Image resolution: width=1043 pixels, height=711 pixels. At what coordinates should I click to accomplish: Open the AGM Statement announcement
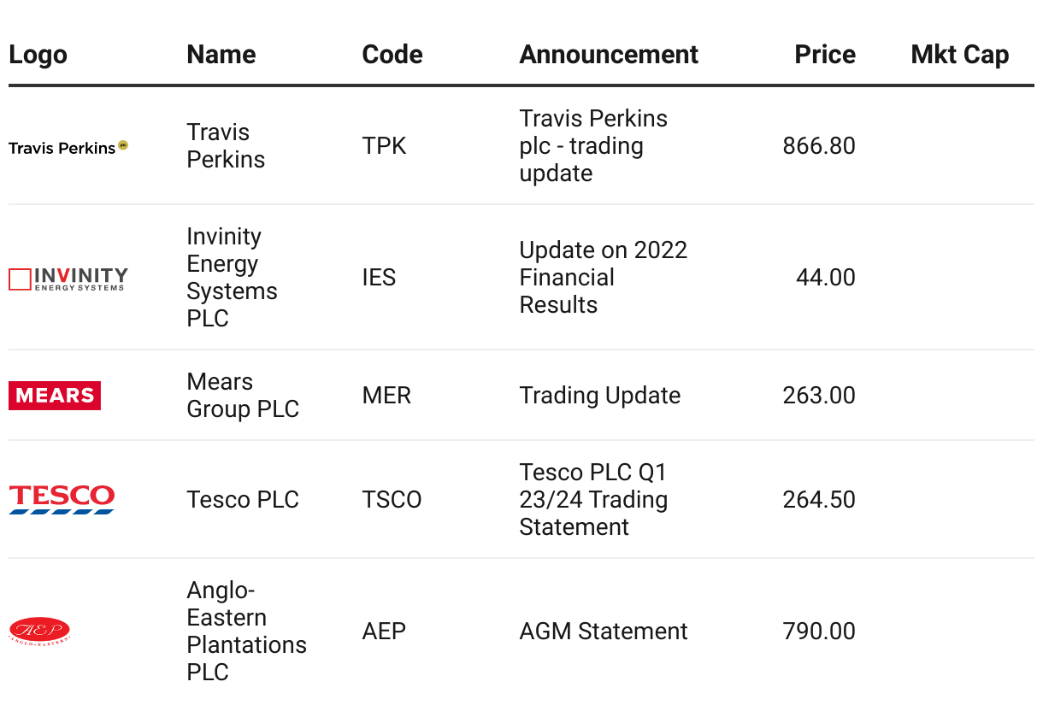pyautogui.click(x=603, y=632)
